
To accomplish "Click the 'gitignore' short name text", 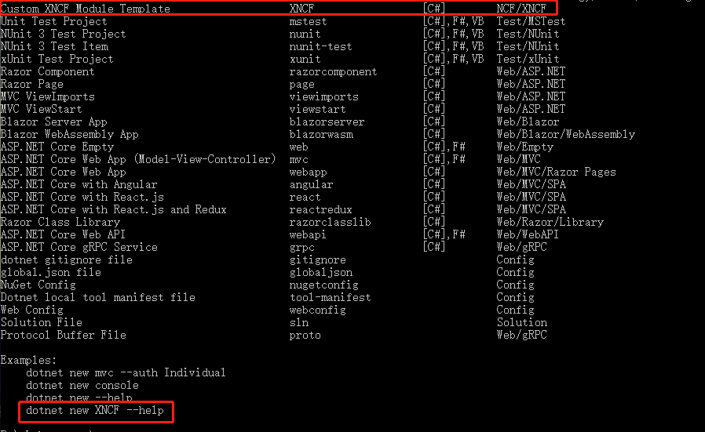I will [317, 260].
